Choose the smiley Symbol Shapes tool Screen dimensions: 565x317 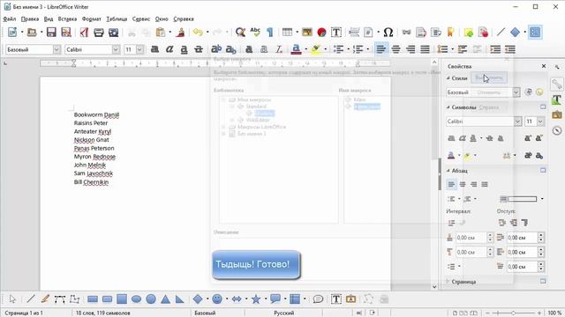[217, 299]
